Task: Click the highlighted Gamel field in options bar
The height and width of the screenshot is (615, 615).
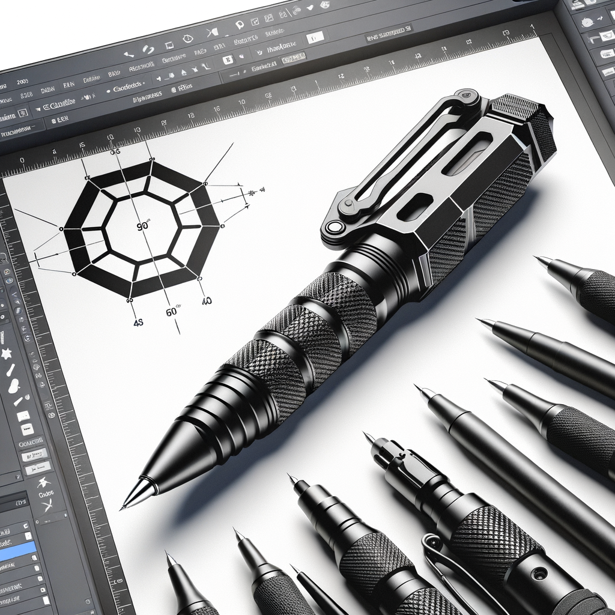Action: click(x=294, y=58)
